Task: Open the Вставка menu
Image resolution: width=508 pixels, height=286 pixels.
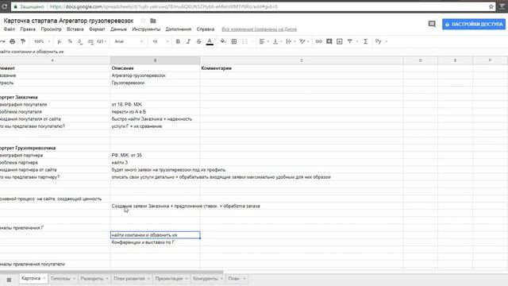Action: pos(75,29)
